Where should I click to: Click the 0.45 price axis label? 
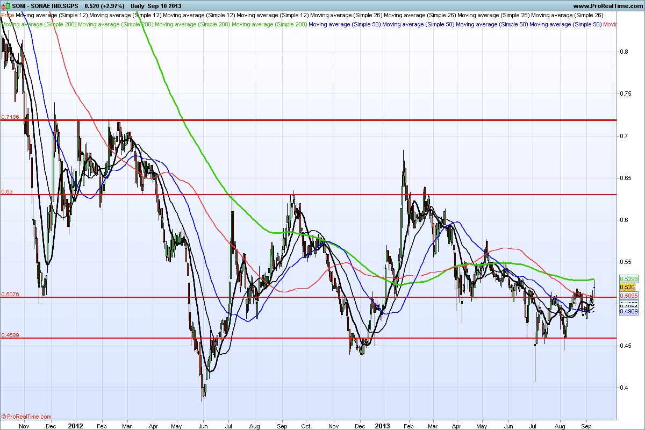626,346
